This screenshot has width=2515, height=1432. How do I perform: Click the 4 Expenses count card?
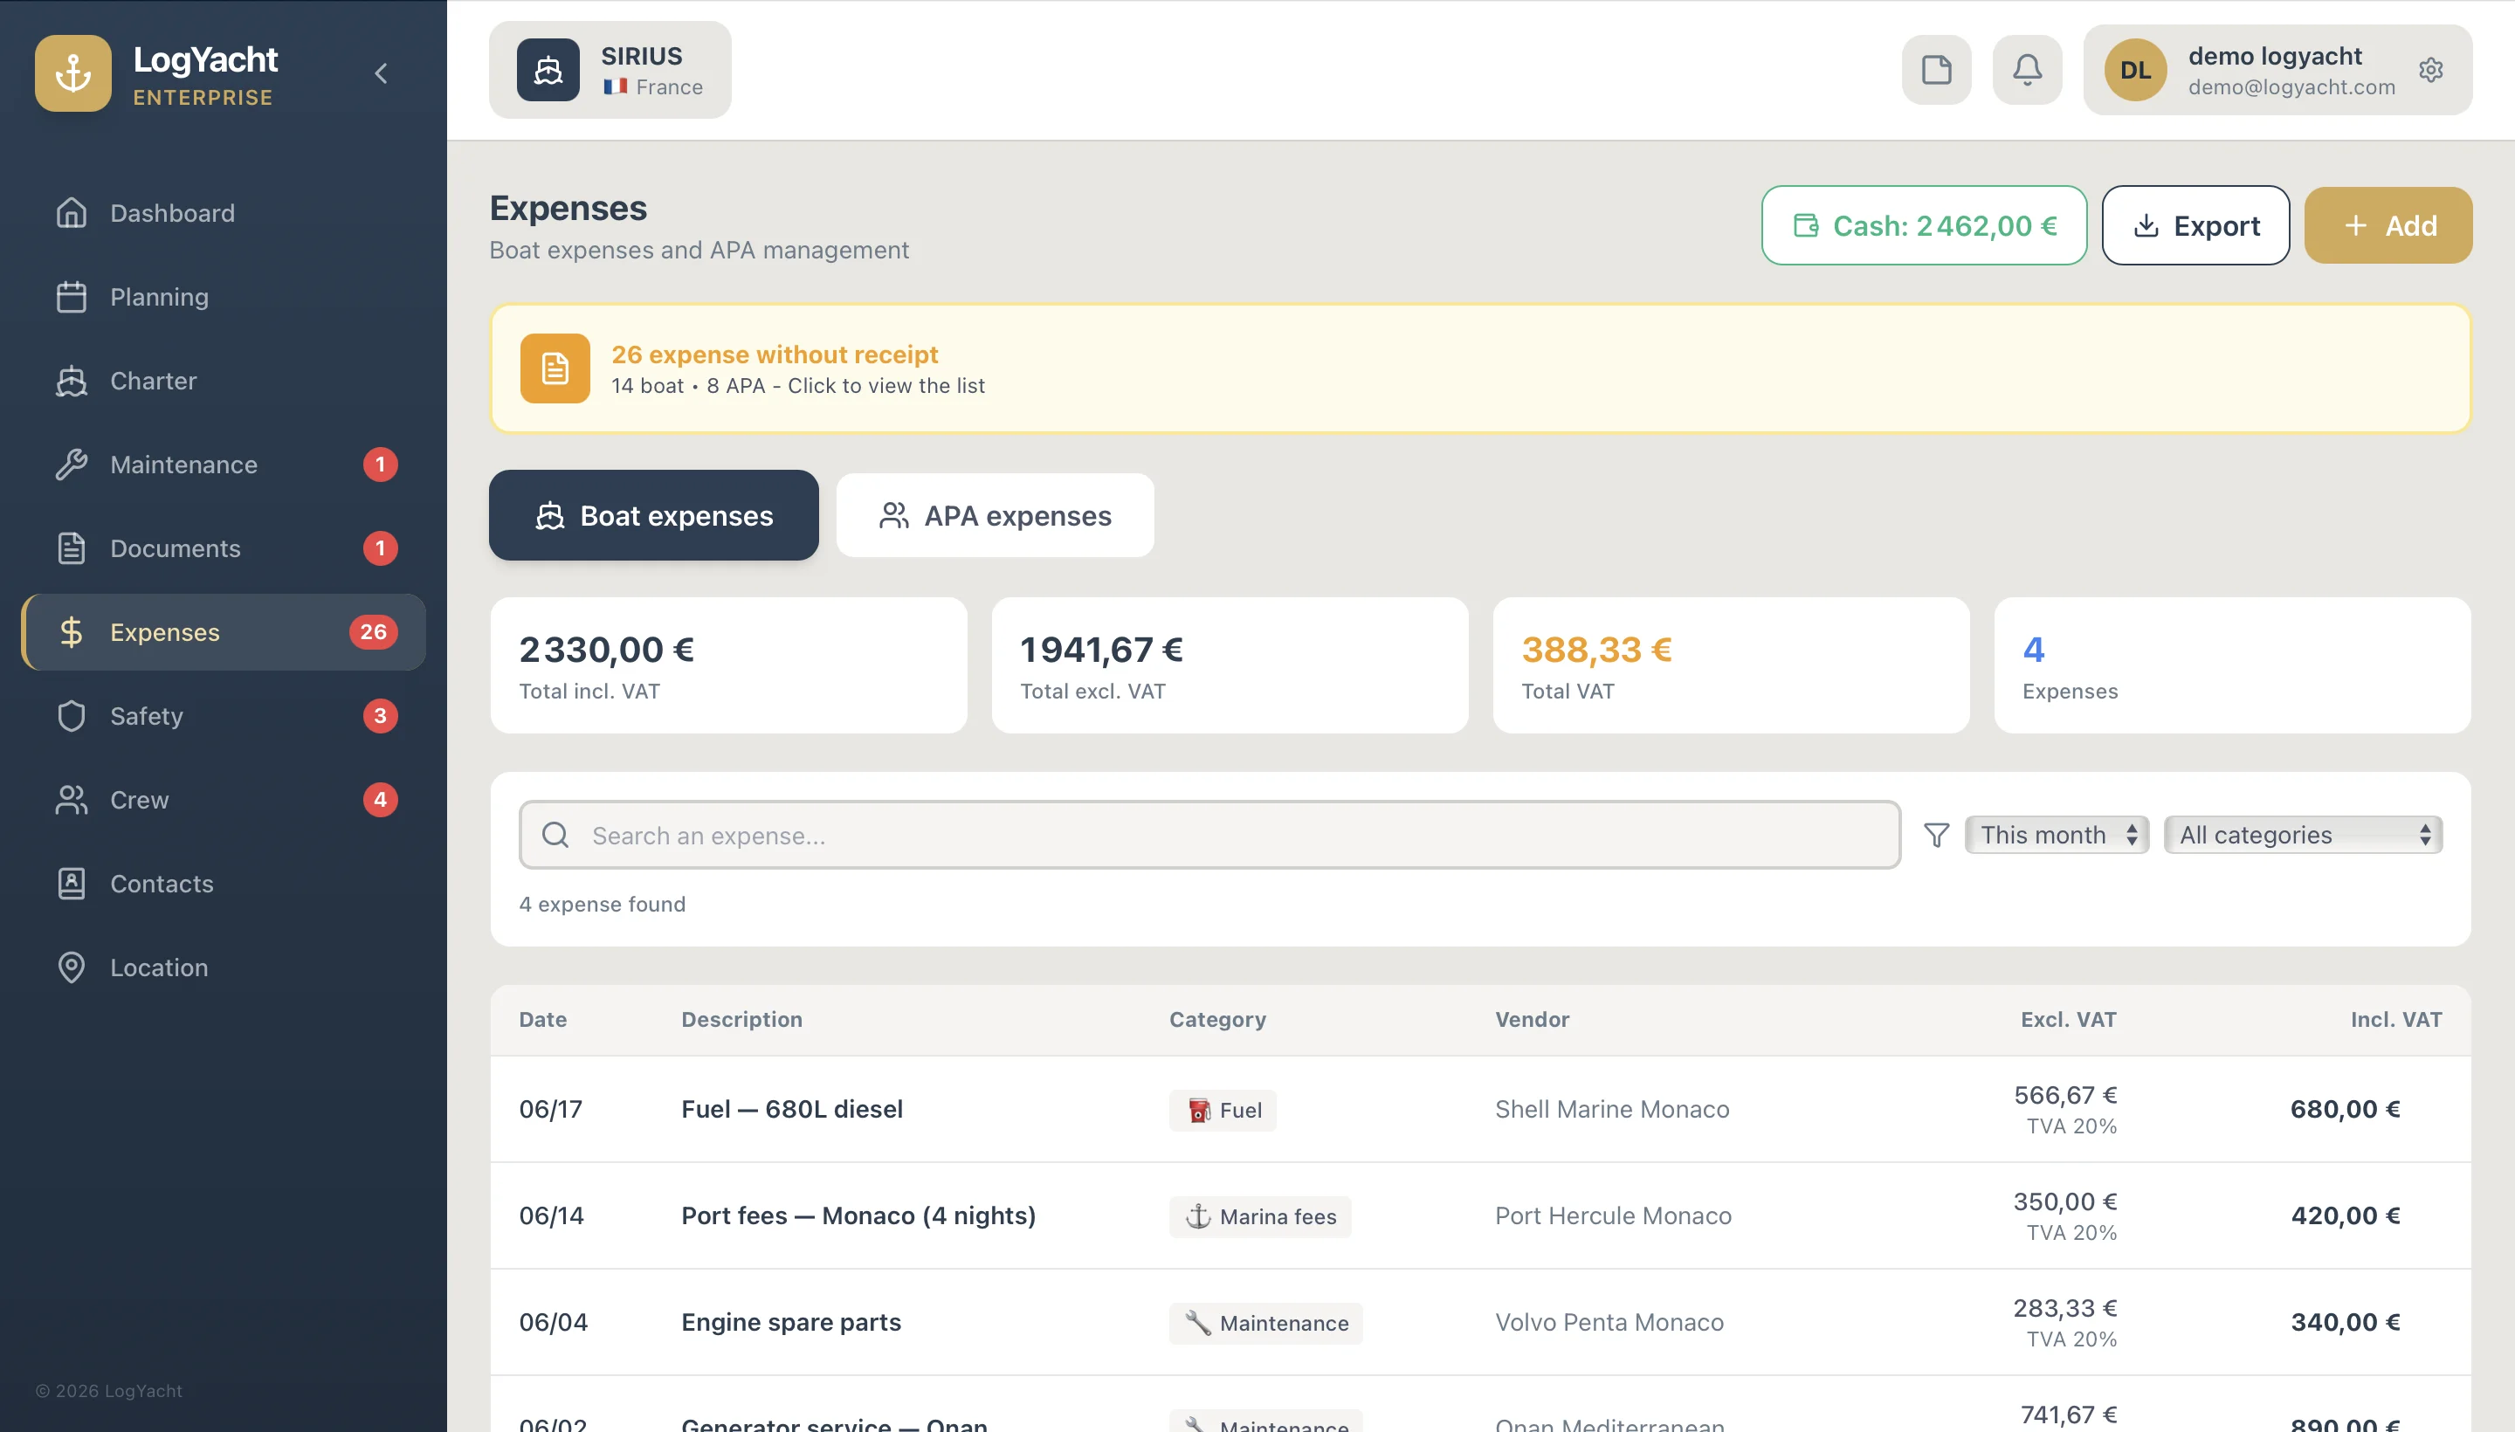coord(2233,664)
